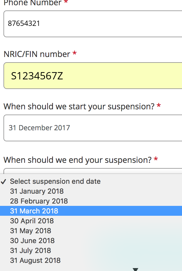
Task: Click the scroll-down arrow in dropdown list
Action: [x=135, y=269]
